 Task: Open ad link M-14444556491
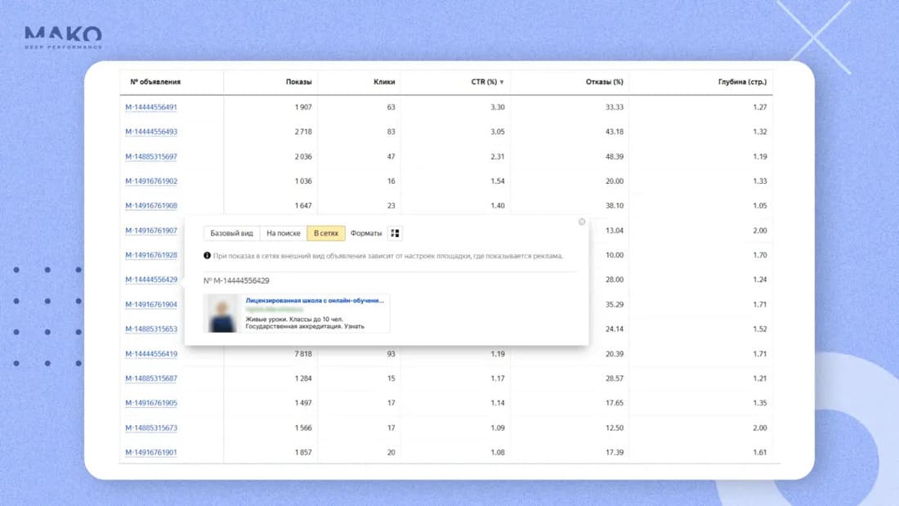click(x=151, y=107)
